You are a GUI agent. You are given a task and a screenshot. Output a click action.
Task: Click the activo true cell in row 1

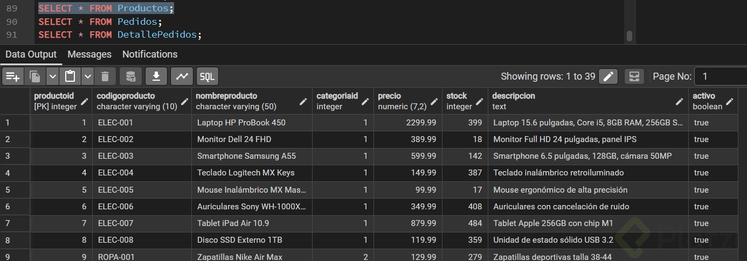pos(713,123)
